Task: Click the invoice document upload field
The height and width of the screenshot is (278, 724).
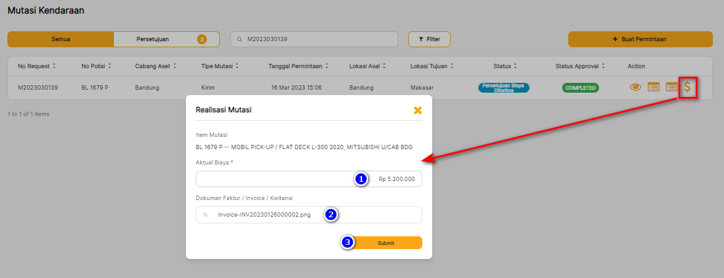Action: click(308, 215)
